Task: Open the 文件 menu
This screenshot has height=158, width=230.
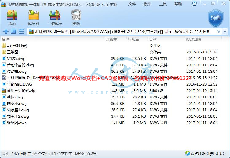Action: [x=132, y=4]
